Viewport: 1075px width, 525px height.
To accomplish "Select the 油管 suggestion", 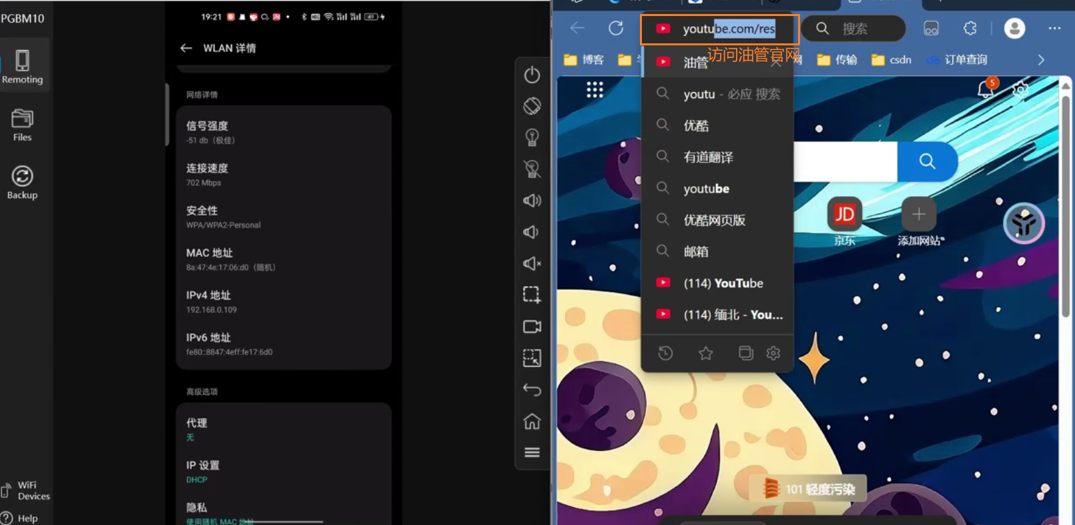I will [x=717, y=62].
